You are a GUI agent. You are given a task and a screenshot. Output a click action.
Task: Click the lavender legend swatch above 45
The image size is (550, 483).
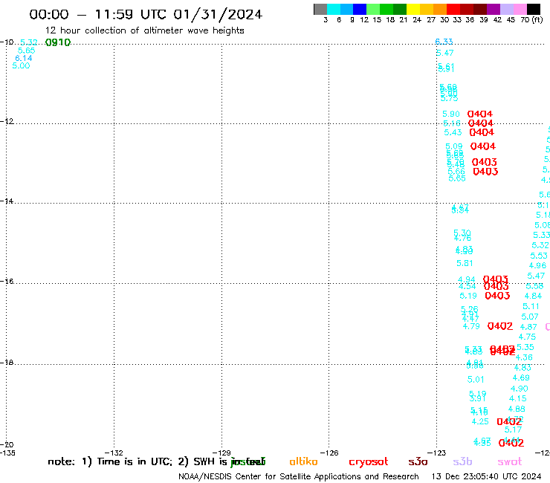[507, 9]
